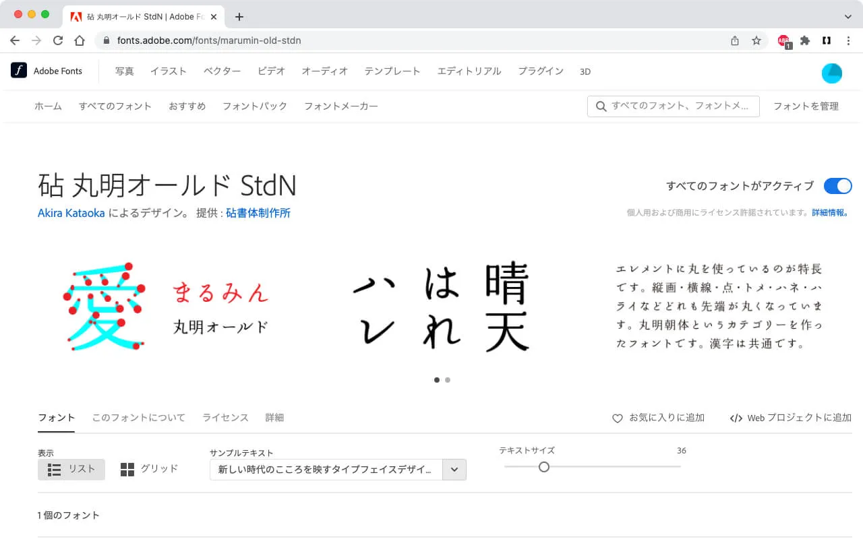863x539 pixels.
Task: Open the user profile avatar
Action: (831, 73)
